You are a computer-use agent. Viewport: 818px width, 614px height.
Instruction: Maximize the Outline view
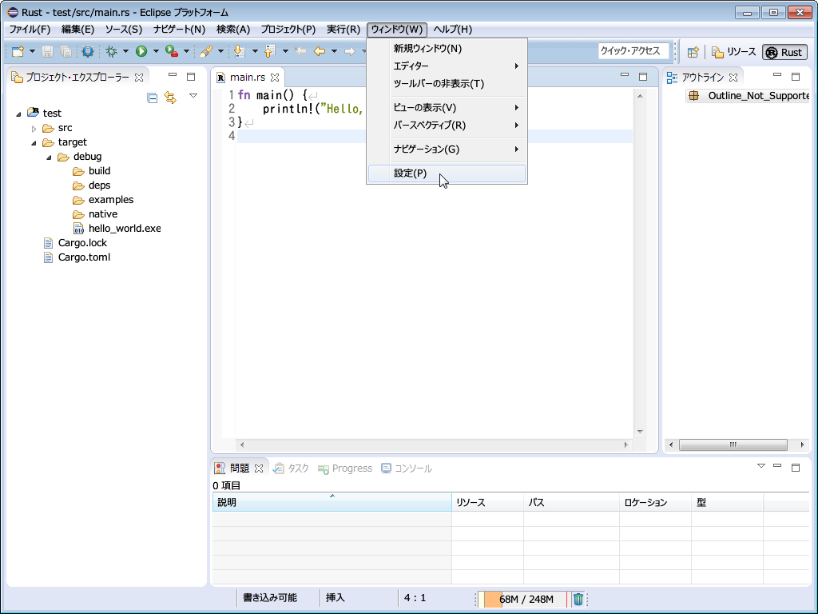click(x=796, y=77)
